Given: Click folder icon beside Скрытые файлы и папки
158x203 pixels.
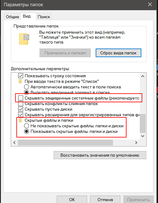Looking at the screenshot, I should click(20, 121).
